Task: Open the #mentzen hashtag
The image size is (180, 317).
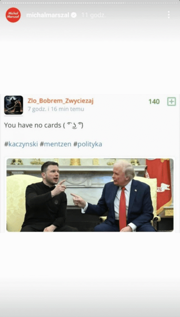Action: click(x=55, y=144)
